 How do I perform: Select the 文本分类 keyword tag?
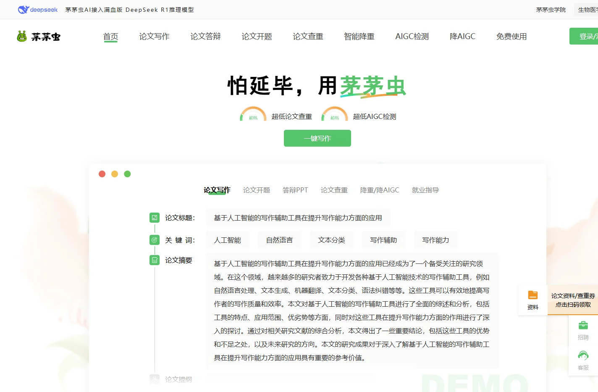tap(332, 240)
